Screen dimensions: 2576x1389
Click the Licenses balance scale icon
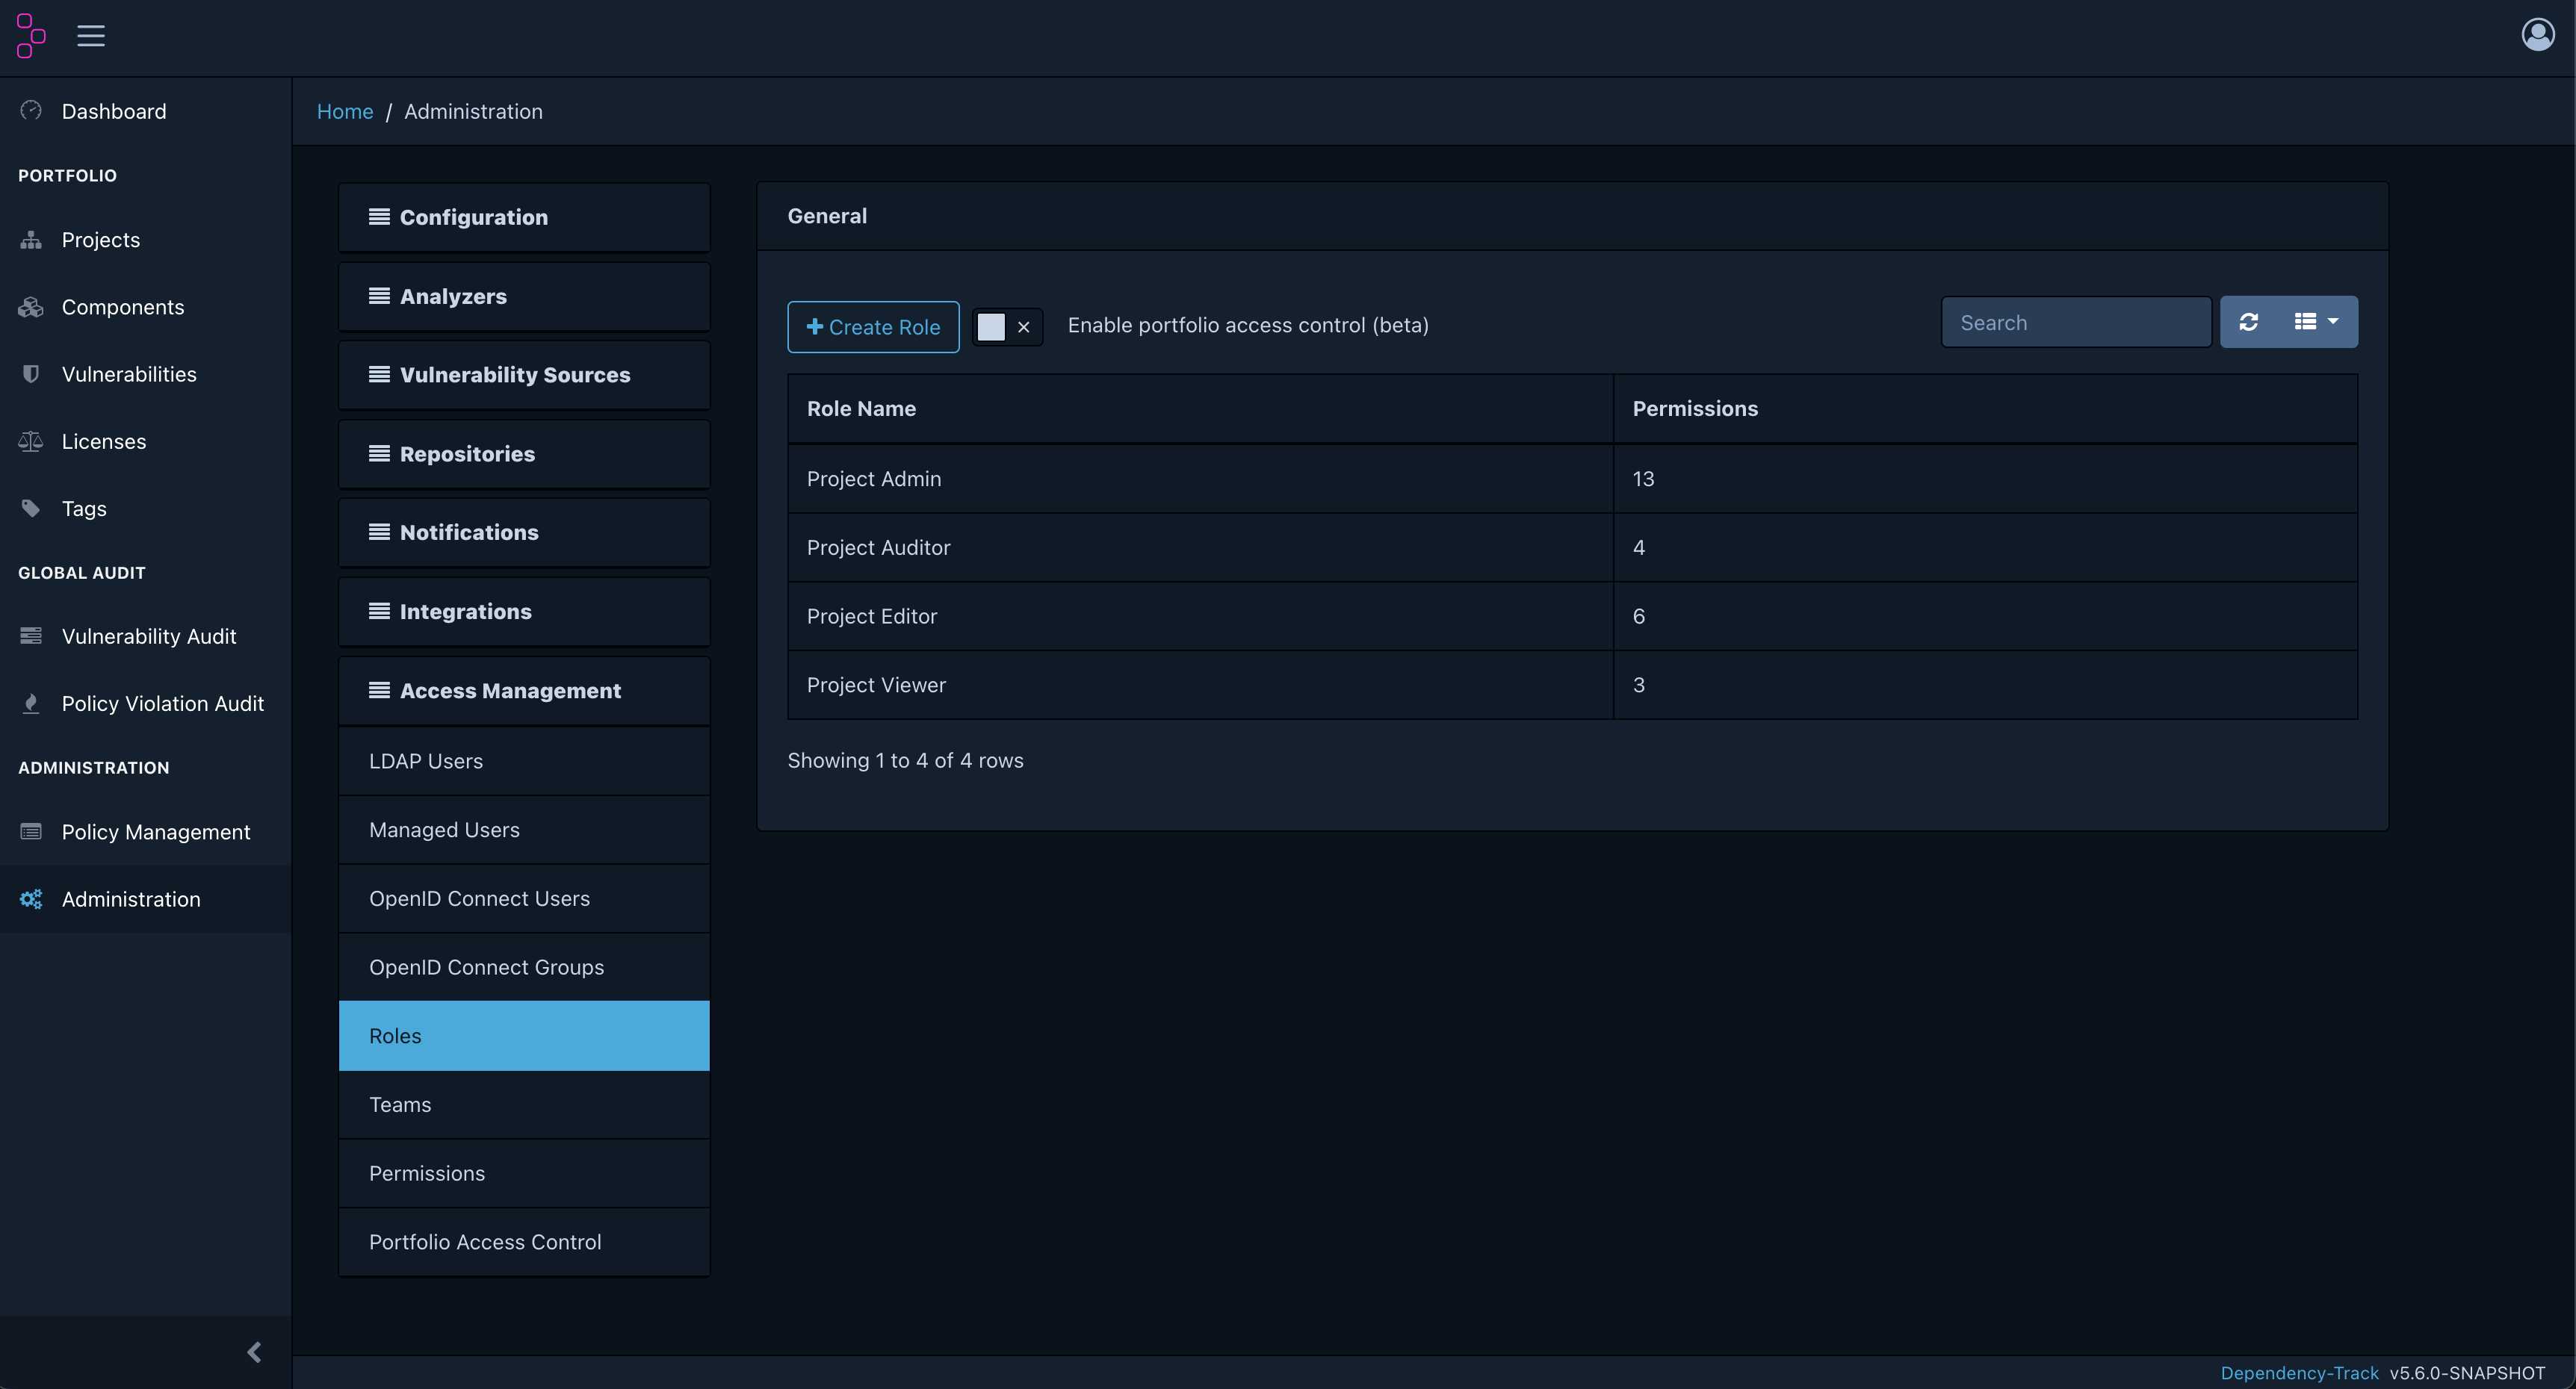[x=31, y=441]
